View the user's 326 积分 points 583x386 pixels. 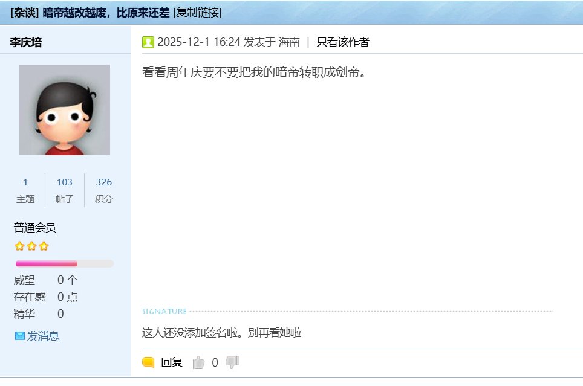click(x=103, y=182)
